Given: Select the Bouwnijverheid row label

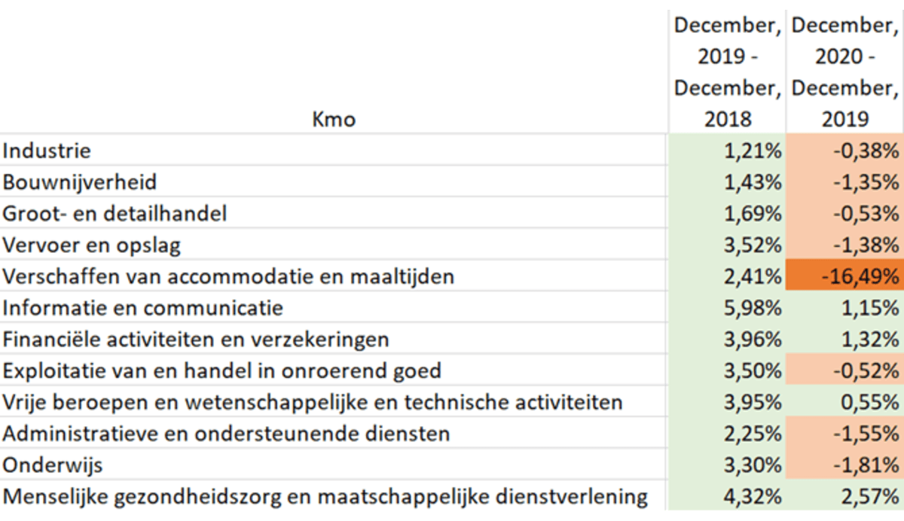Looking at the screenshot, I should pyautogui.click(x=80, y=182).
